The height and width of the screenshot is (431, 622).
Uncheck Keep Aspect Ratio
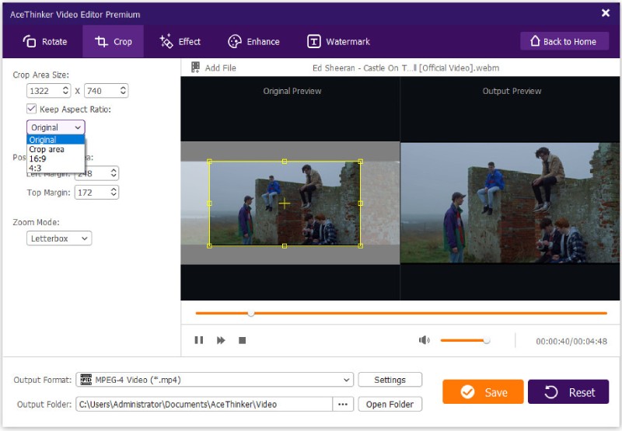[x=31, y=109]
